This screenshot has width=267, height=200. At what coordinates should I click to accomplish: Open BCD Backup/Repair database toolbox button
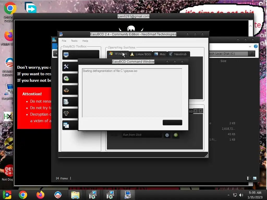pos(70,102)
